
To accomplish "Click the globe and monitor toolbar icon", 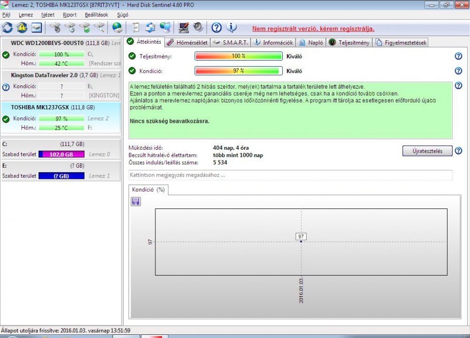I will (x=165, y=28).
